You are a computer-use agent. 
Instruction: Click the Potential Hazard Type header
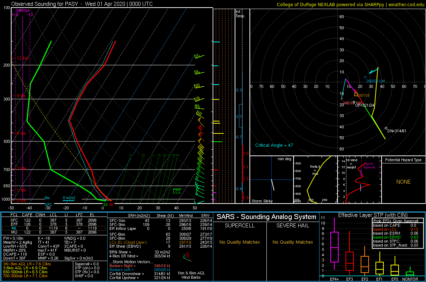tap(403, 160)
